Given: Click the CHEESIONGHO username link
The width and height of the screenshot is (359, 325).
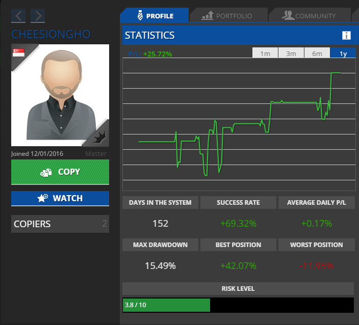Looking at the screenshot, I should pos(50,35).
